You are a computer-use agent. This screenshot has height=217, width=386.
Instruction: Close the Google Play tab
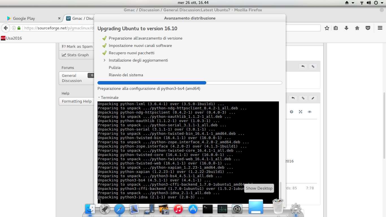coord(59,18)
